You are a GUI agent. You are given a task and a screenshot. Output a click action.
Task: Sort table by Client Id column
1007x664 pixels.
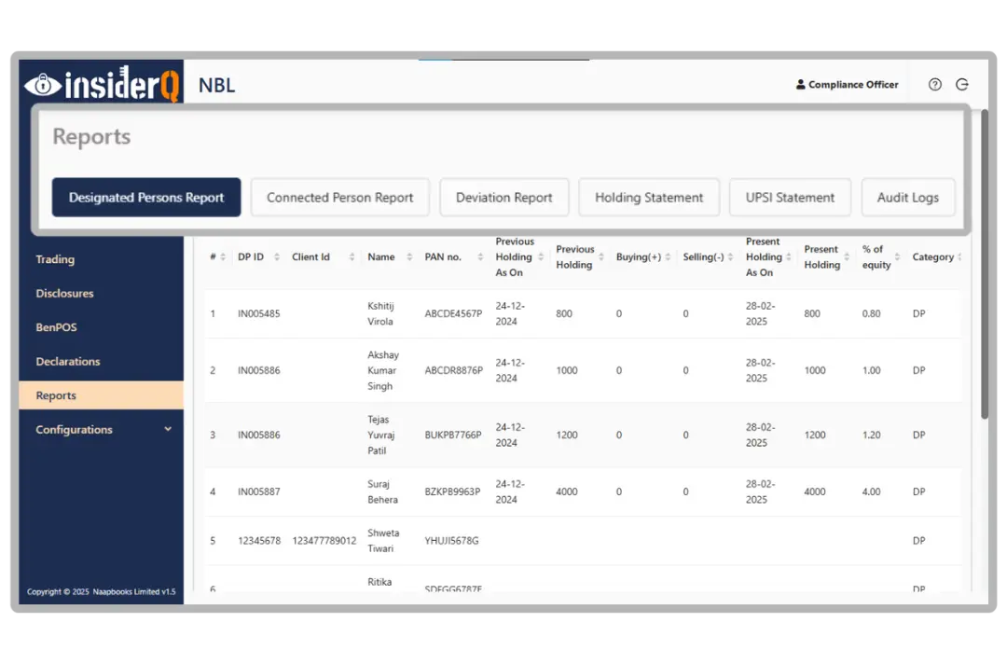(x=352, y=256)
